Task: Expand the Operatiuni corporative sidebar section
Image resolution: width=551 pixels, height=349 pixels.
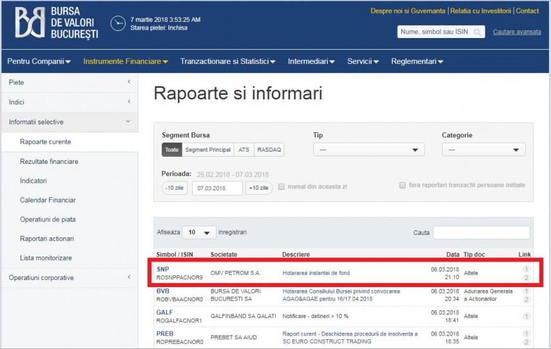Action: [69, 278]
